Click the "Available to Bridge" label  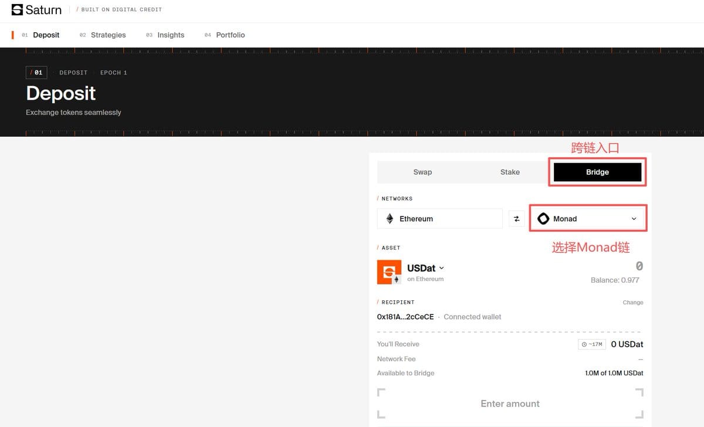tap(406, 373)
